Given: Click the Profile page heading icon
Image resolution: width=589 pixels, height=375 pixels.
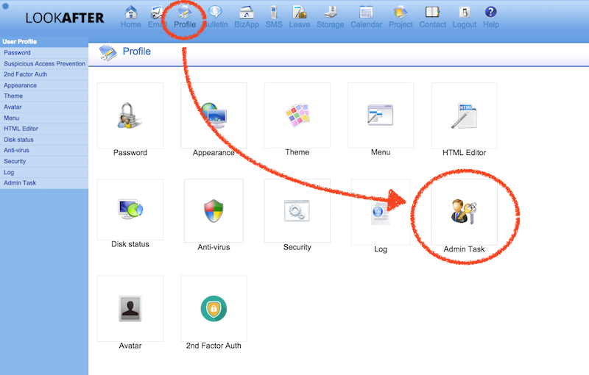Looking at the screenshot, I should (x=108, y=52).
